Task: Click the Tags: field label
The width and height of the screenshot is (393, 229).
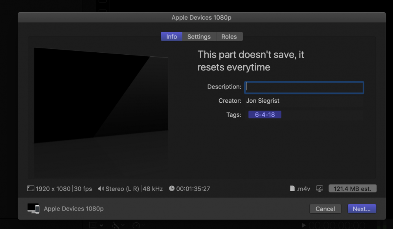Action: coord(234,114)
